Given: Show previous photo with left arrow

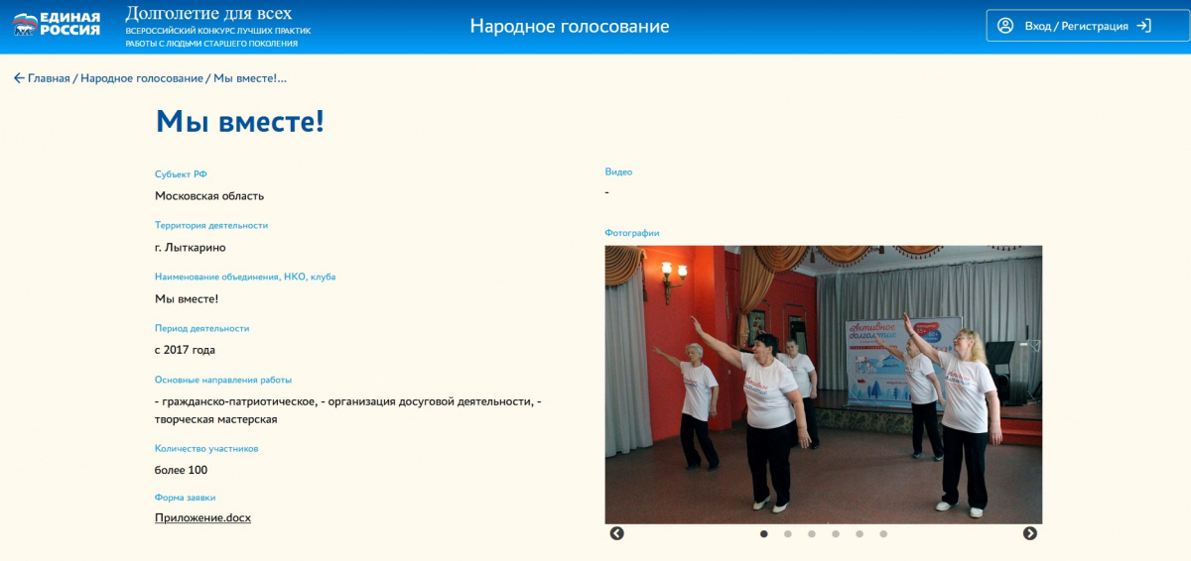Looking at the screenshot, I should [616, 533].
